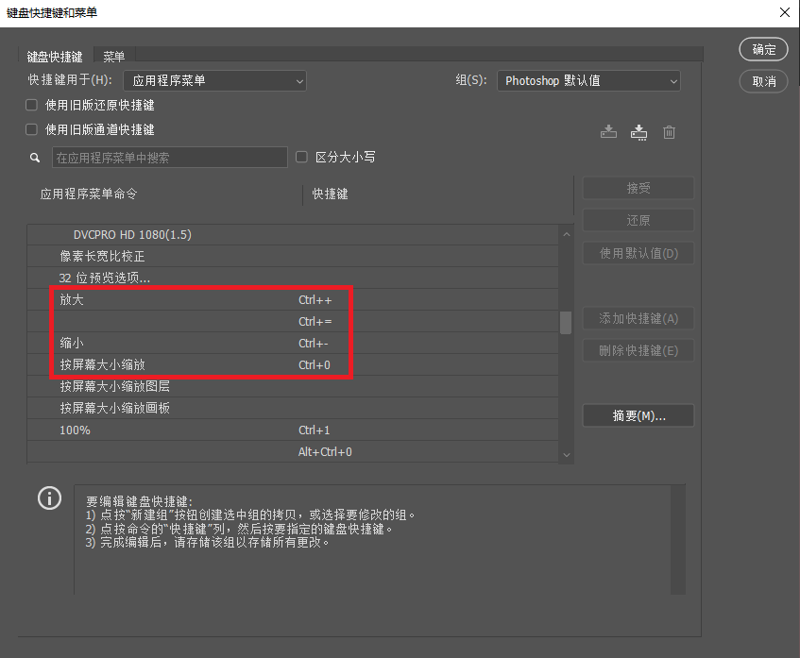Viewport: 800px width, 658px height.
Task: Click the delete set trash icon
Action: [669, 131]
